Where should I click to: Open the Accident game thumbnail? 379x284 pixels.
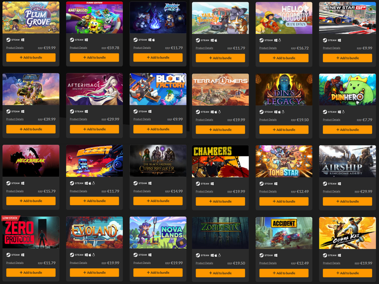[x=284, y=233]
